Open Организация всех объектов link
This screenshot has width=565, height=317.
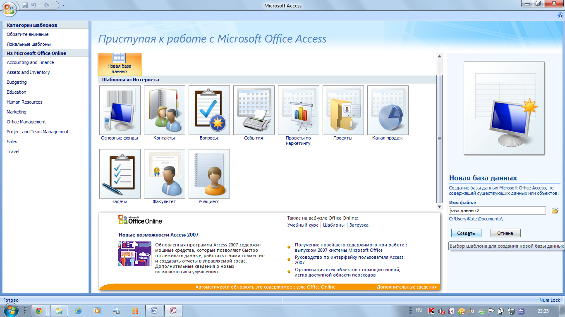(x=347, y=272)
